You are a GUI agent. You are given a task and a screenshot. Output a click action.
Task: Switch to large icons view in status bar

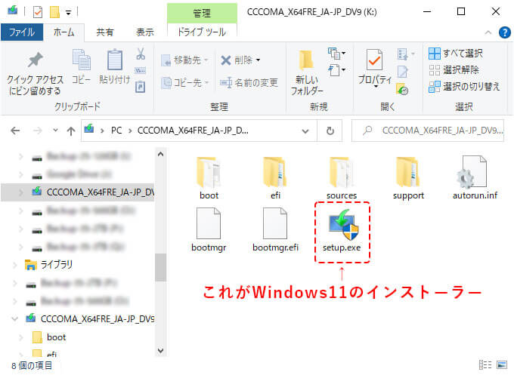tap(502, 365)
